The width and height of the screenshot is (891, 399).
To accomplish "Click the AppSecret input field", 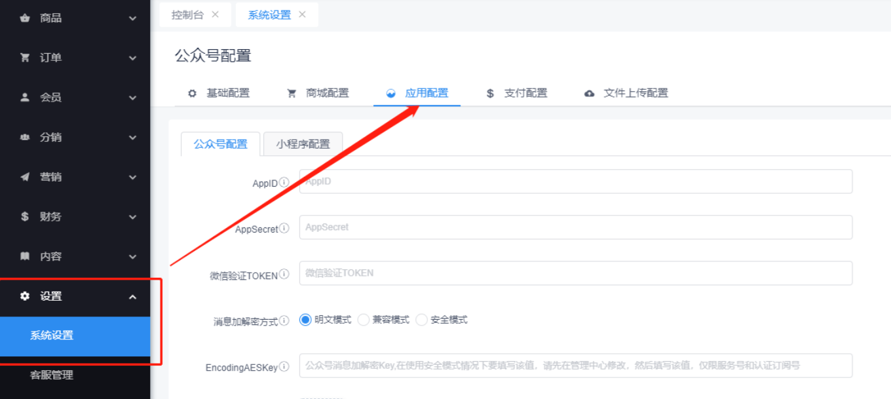I will click(x=576, y=227).
